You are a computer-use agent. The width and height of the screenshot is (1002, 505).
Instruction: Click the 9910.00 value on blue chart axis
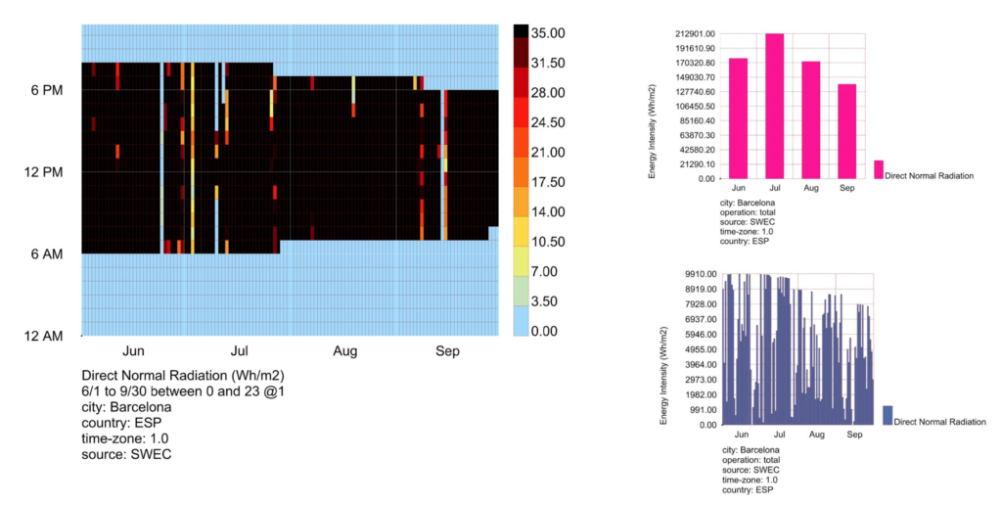click(699, 275)
